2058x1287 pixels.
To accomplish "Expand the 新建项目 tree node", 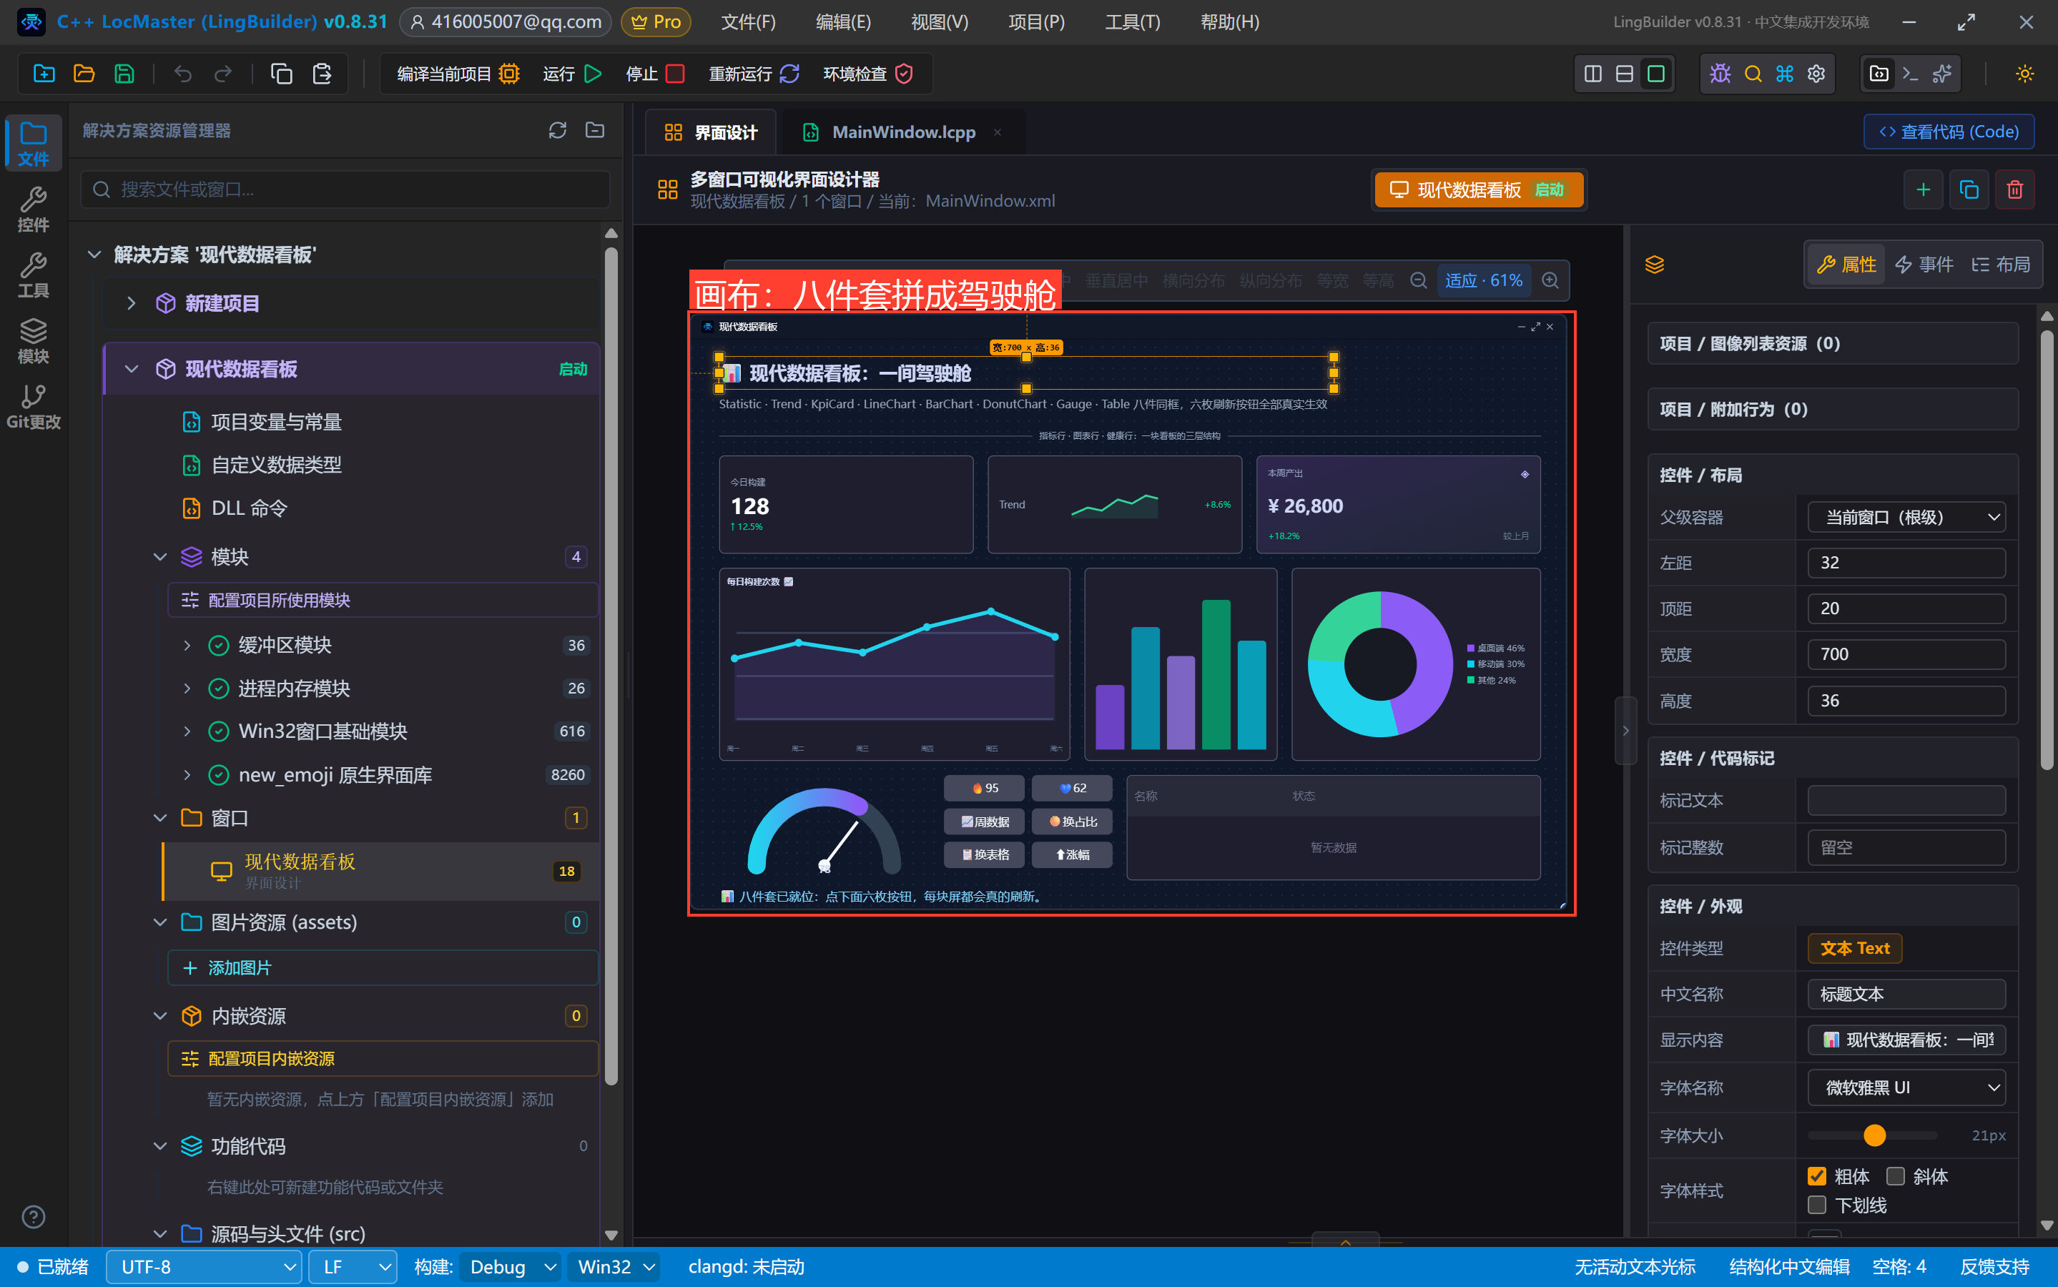I will pos(131,303).
